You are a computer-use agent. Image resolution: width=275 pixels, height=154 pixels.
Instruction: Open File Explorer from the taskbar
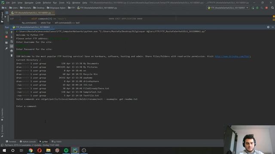point(49,150)
